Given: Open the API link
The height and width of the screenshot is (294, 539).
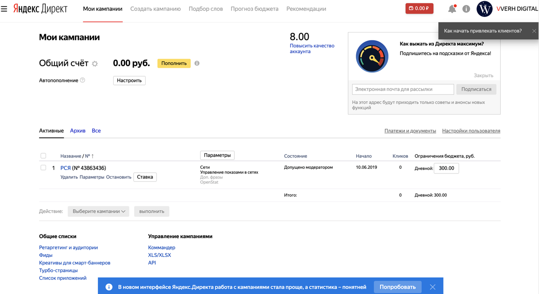Looking at the screenshot, I should click(x=152, y=263).
